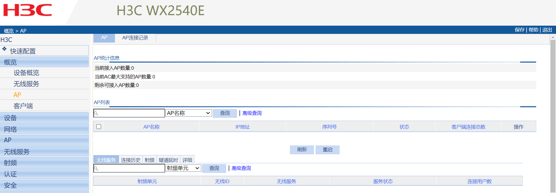The width and height of the screenshot is (556, 193).
Task: Select the 无线服务 detail tab
Action: (x=106, y=159)
